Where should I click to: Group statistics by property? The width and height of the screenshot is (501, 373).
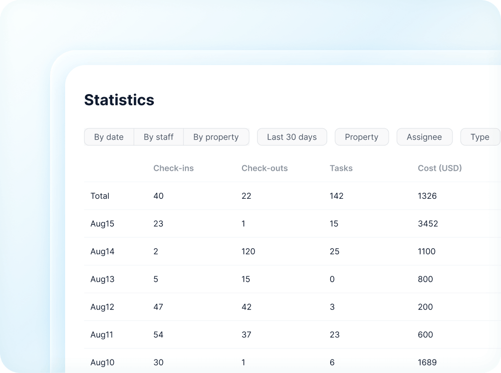[x=216, y=137]
